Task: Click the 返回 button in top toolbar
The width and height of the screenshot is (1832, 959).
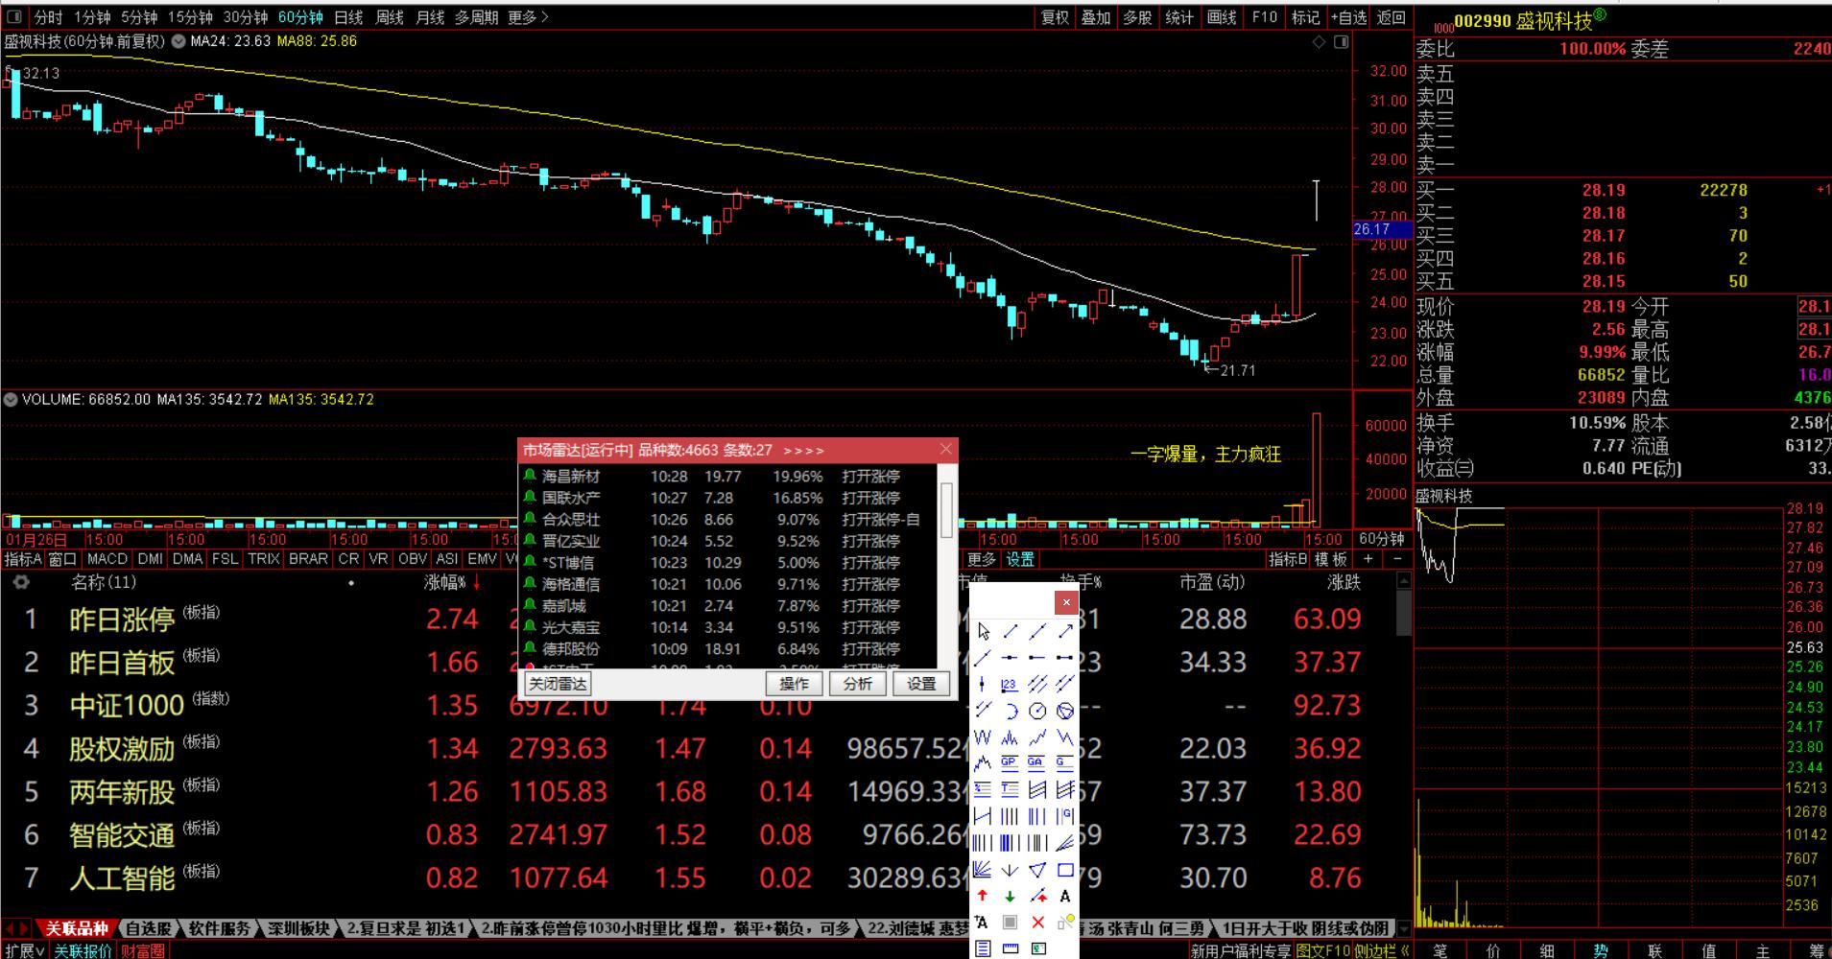Action: pos(1392,17)
